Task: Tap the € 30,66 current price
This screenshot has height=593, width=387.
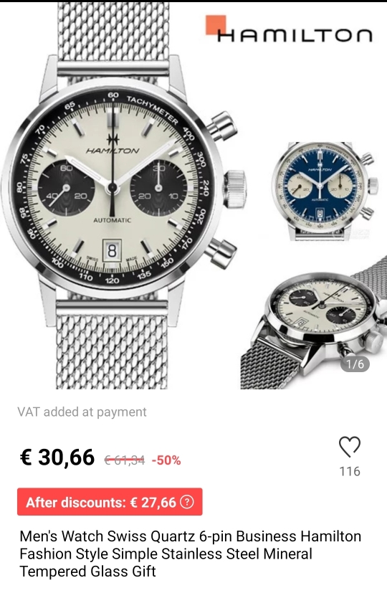Action: pyautogui.click(x=57, y=457)
